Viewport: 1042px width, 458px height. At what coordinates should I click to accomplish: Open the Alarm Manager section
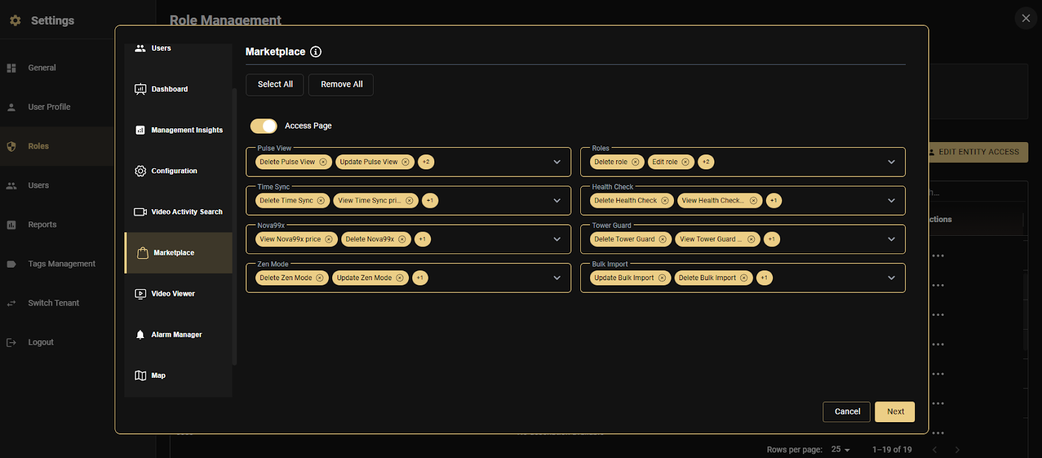pos(176,335)
